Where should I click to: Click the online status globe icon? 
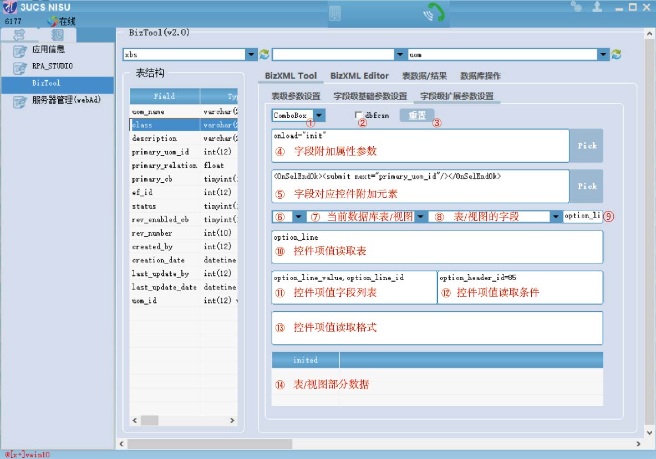[x=52, y=21]
